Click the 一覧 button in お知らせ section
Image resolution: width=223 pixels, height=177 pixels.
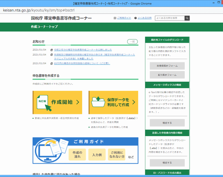pyautogui.click(x=132, y=42)
